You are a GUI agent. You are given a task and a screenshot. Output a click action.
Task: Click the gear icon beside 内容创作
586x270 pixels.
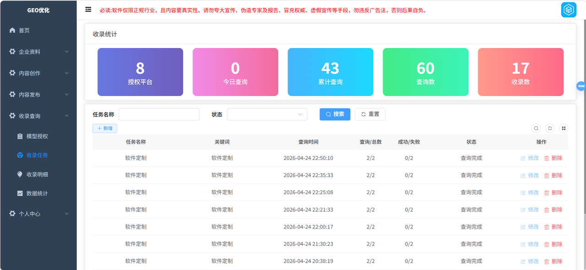pyautogui.click(x=12, y=73)
